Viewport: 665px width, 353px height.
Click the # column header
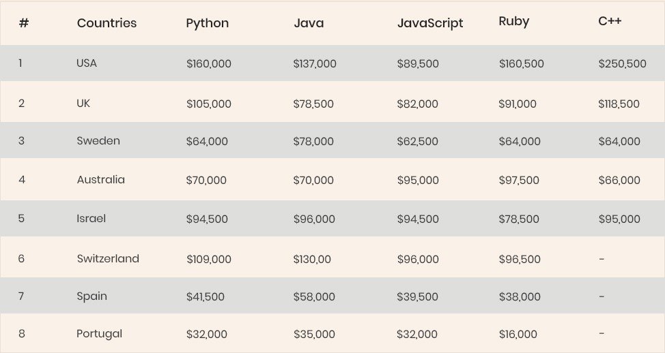pyautogui.click(x=24, y=23)
